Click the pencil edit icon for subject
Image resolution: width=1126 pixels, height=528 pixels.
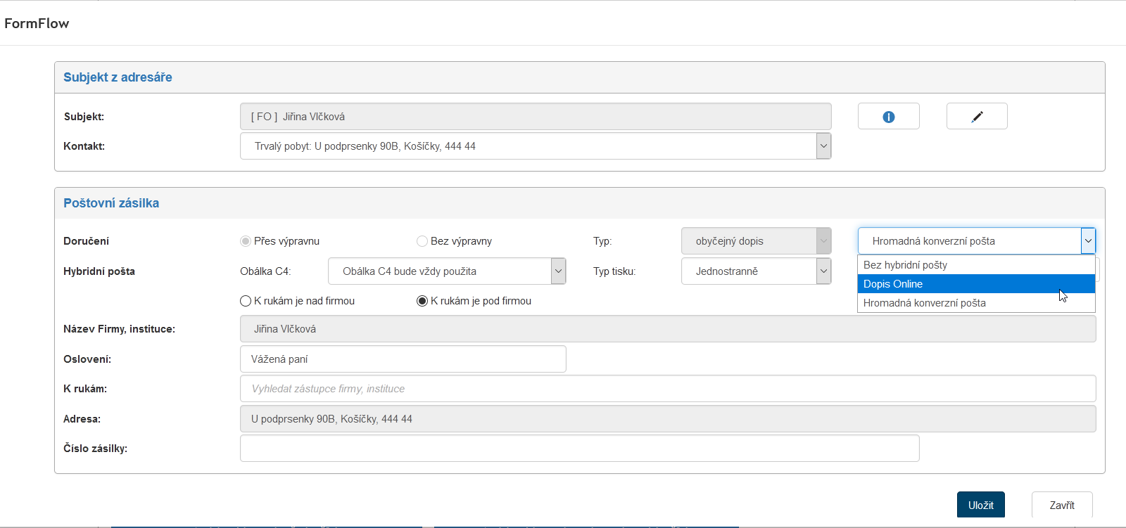(x=977, y=117)
